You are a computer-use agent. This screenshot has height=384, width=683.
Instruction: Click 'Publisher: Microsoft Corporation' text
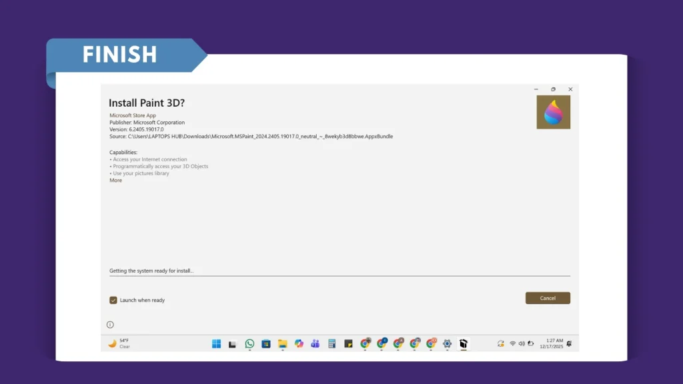147,123
